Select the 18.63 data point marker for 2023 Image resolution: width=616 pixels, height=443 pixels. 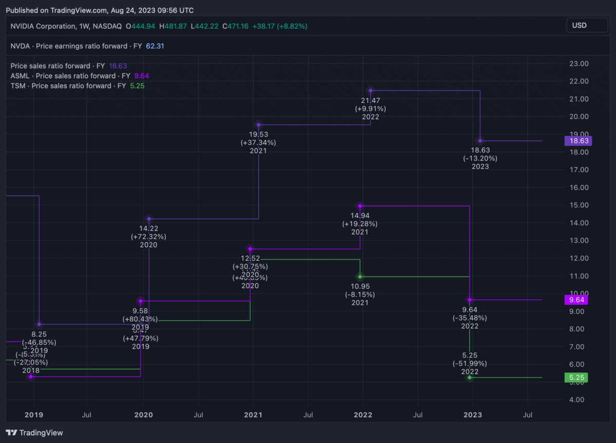click(480, 141)
